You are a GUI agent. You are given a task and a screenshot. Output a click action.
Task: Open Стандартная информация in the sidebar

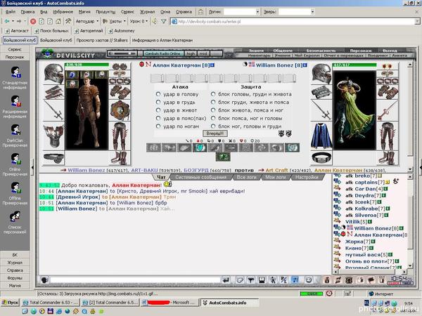pyautogui.click(x=15, y=78)
